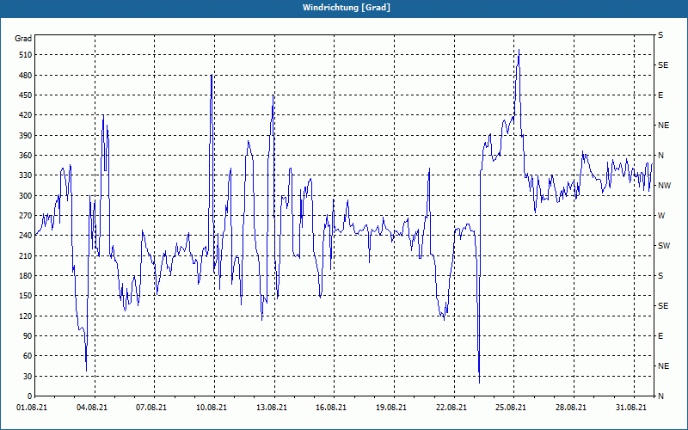Click the date label 28.08.21
688x430 pixels.
click(x=571, y=408)
